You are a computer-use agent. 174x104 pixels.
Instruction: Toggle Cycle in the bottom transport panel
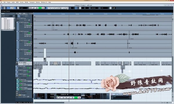(69, 98)
